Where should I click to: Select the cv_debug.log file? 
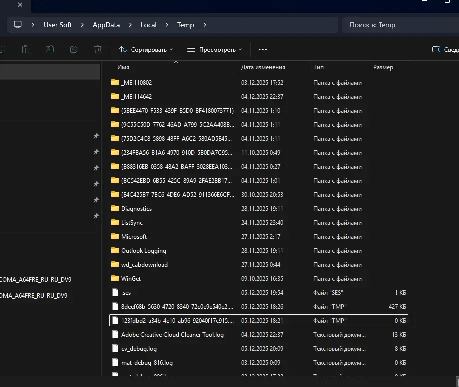pos(139,349)
